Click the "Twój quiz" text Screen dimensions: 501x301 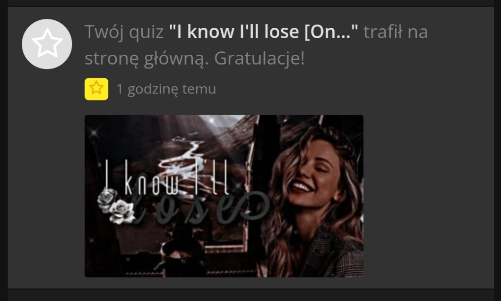coord(124,32)
